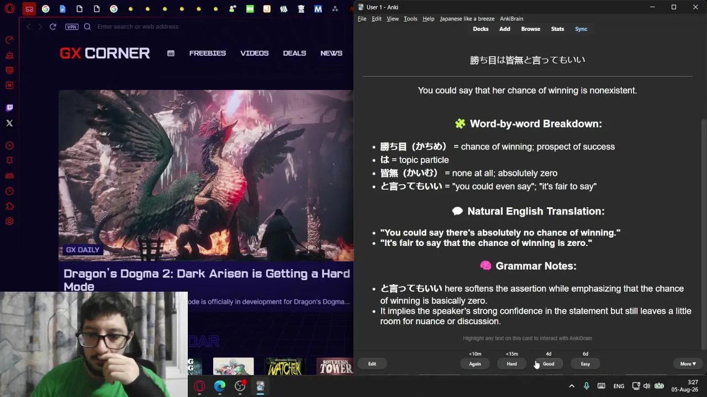Show hidden system tray icons
The width and height of the screenshot is (707, 397).
point(572,386)
